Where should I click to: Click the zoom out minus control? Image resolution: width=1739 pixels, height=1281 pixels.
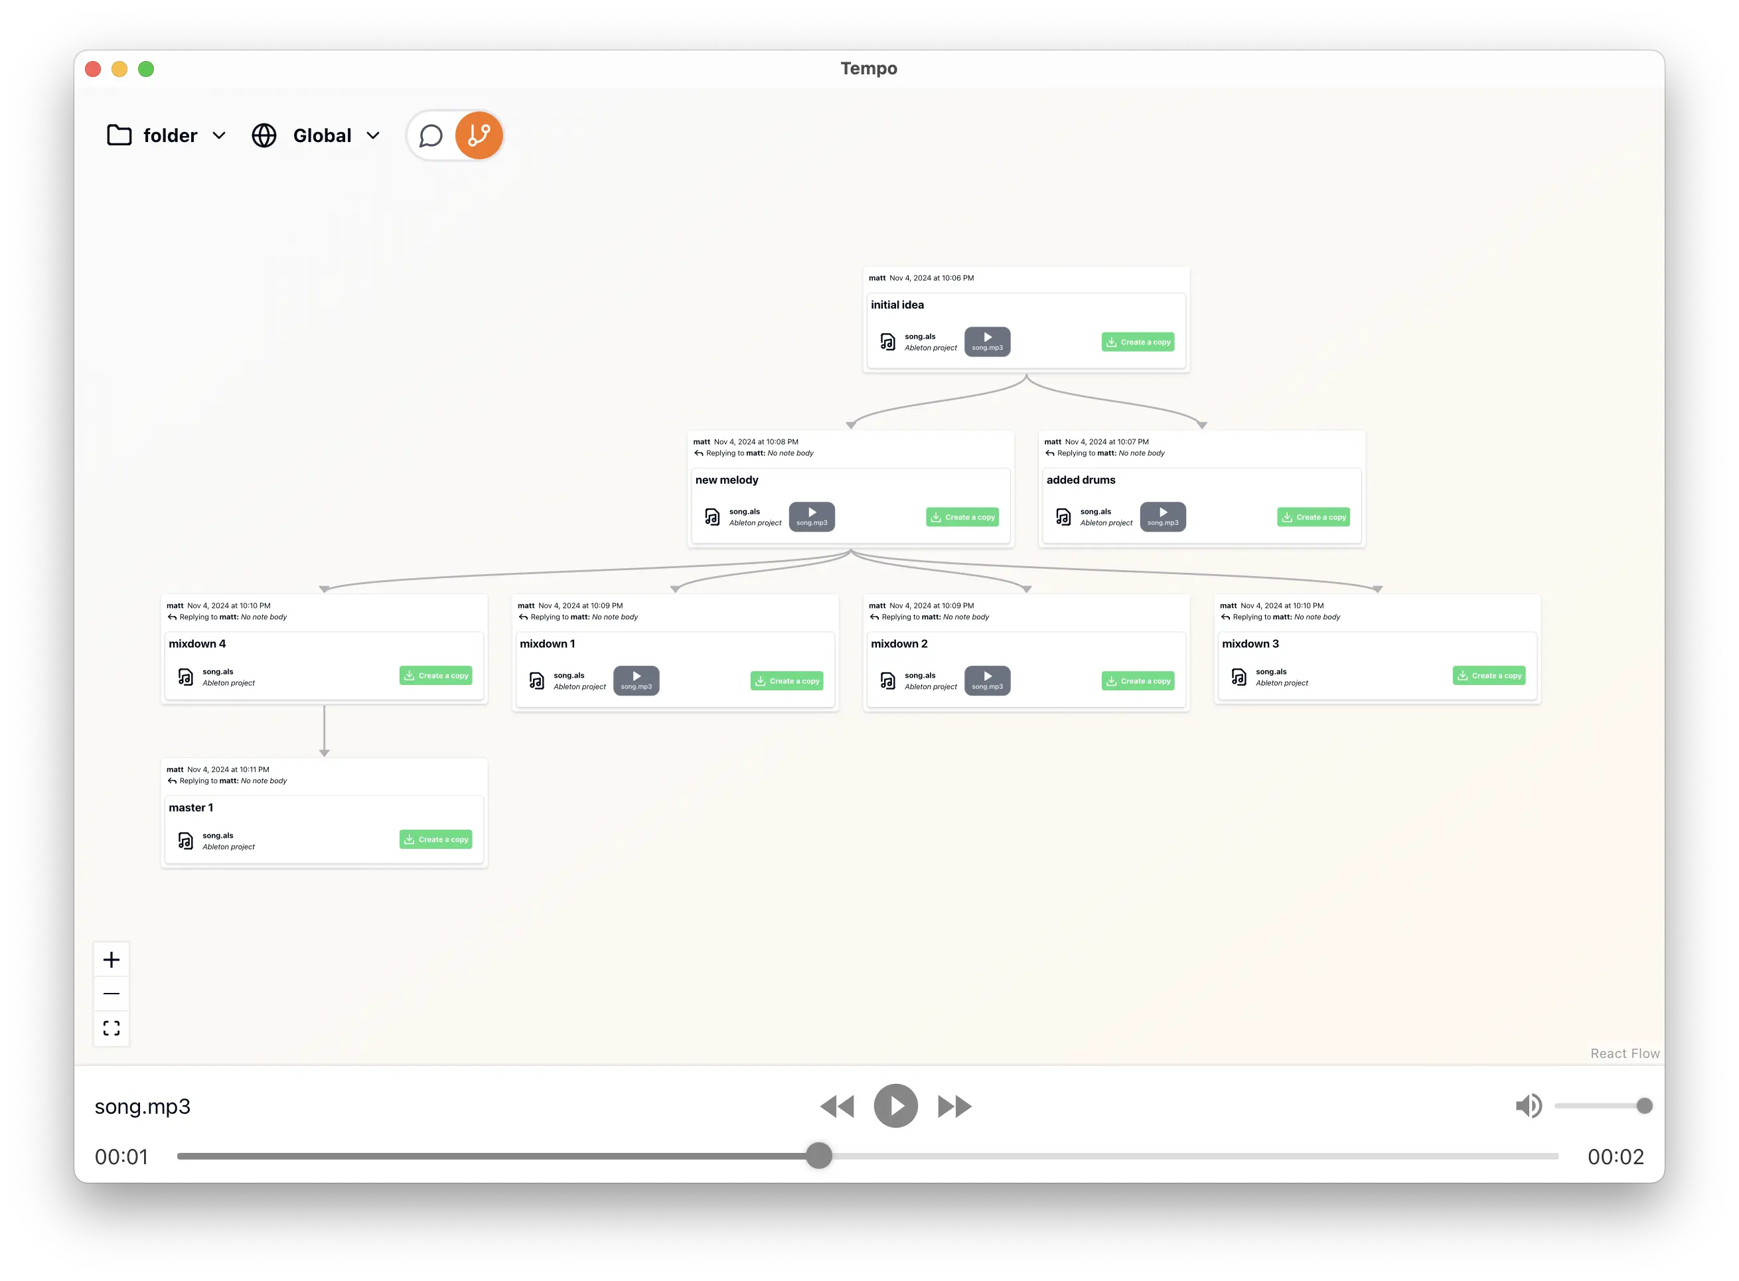[112, 994]
